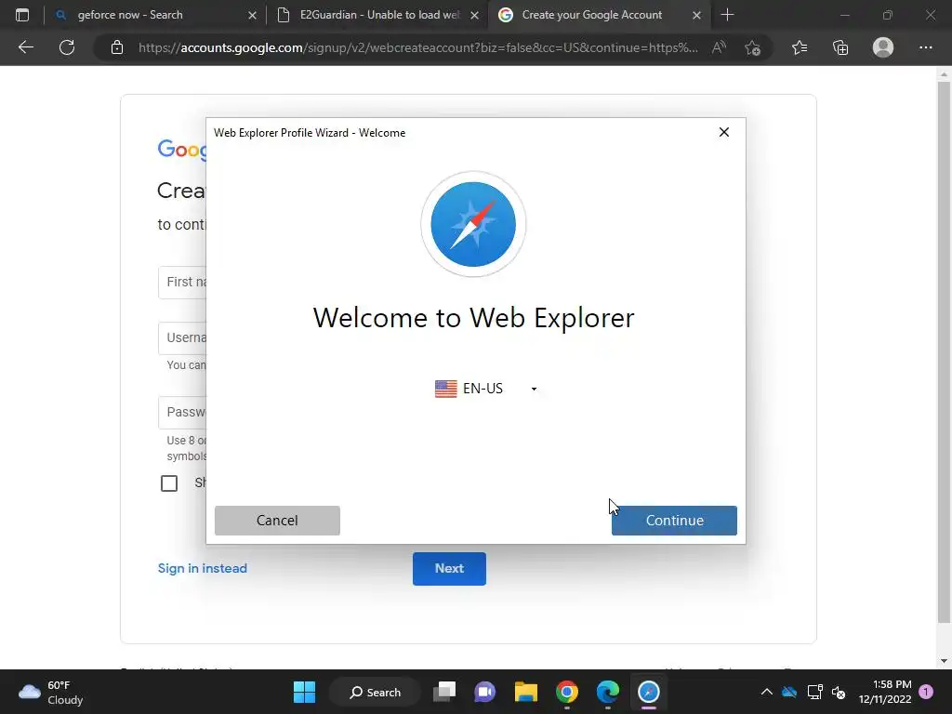Close the geforce now Search tab
This screenshot has height=714, width=952.
[x=252, y=15]
